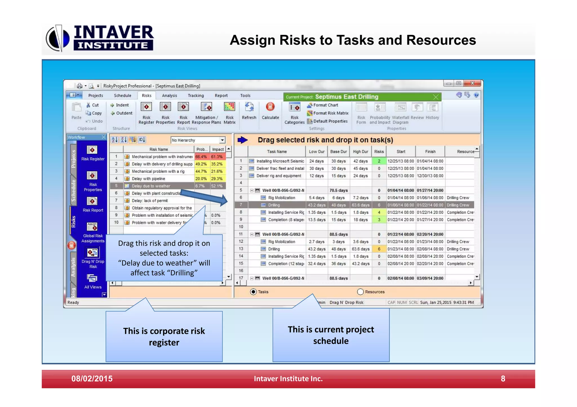This screenshot has width=577, height=407.
Task: Collapse the Well group at row 11
Action: [251, 234]
